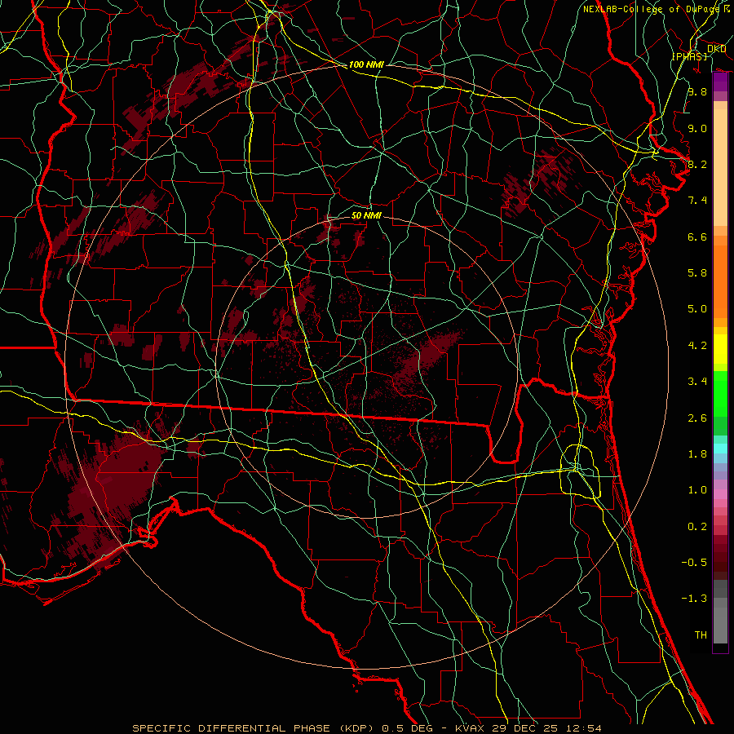The width and height of the screenshot is (734, 734).
Task: Click the product title text at bottom
Action: 367,727
